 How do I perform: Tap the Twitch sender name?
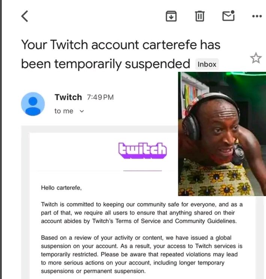pyautogui.click(x=68, y=97)
